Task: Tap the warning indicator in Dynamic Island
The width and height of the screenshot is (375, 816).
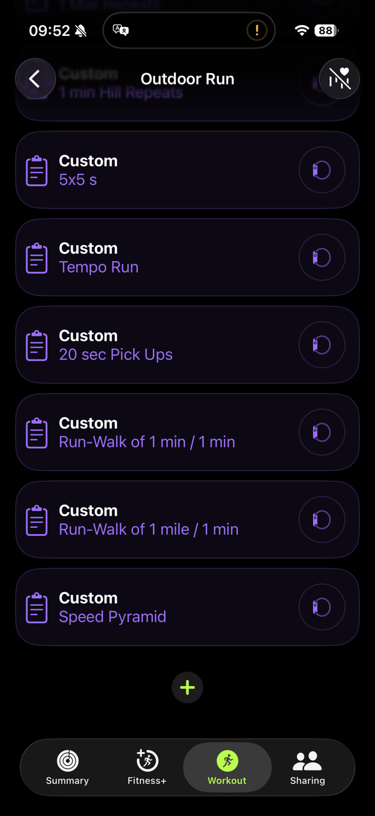Action: point(257,30)
